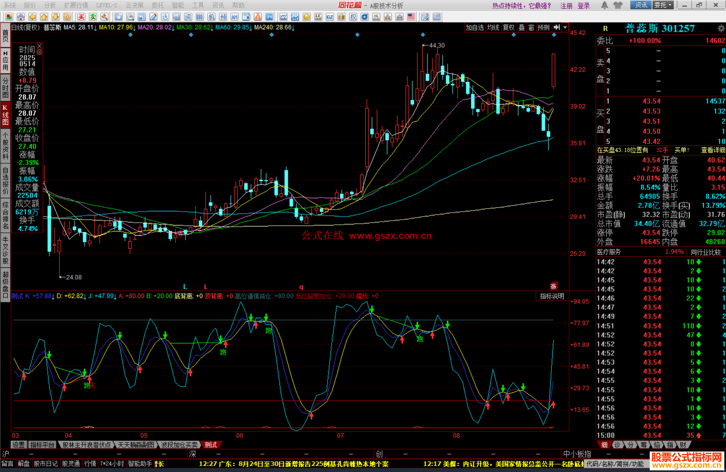This screenshot has height=472, width=726.
Task: Click the IPO toolbar icon
Action: coord(269,17)
